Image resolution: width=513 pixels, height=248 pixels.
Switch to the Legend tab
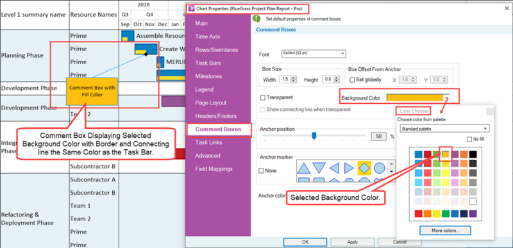tap(204, 90)
